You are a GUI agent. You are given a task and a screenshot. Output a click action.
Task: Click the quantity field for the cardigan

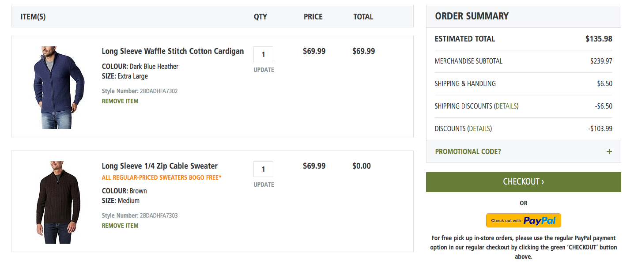[x=263, y=54]
